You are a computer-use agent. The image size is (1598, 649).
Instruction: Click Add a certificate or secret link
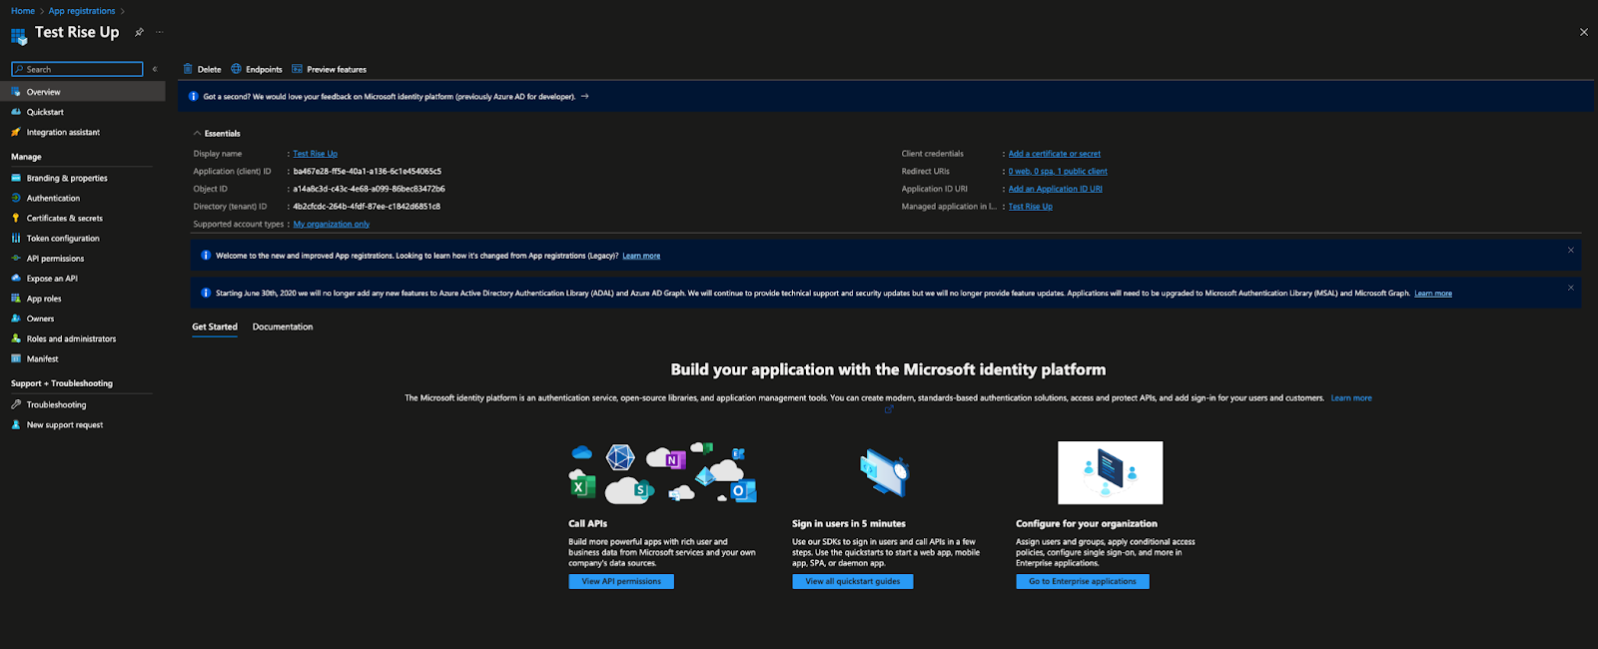click(x=1055, y=154)
